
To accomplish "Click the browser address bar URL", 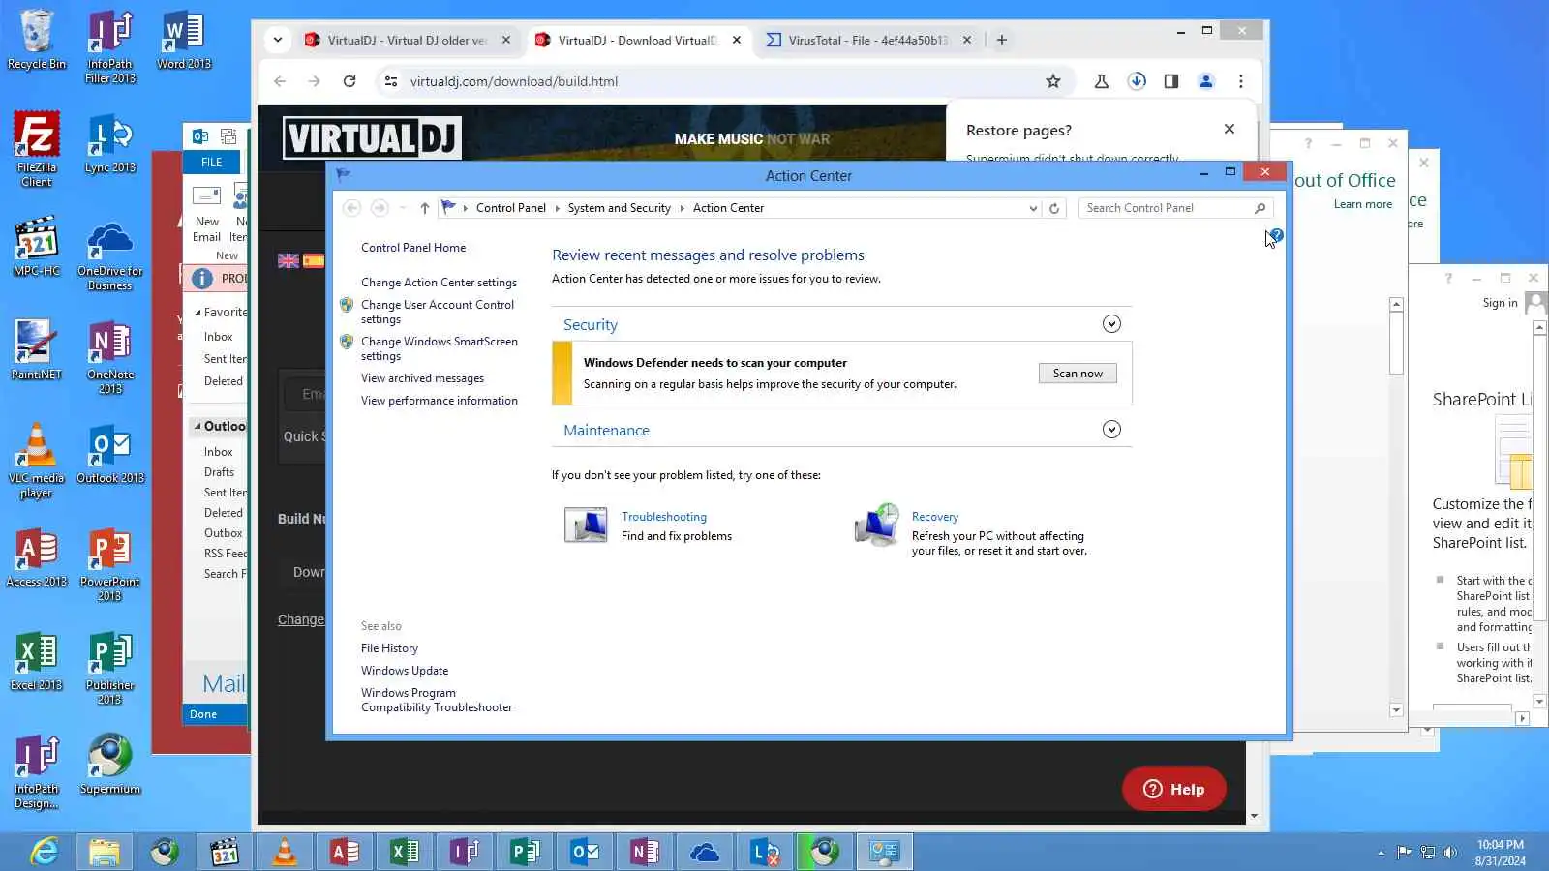I will (x=514, y=81).
